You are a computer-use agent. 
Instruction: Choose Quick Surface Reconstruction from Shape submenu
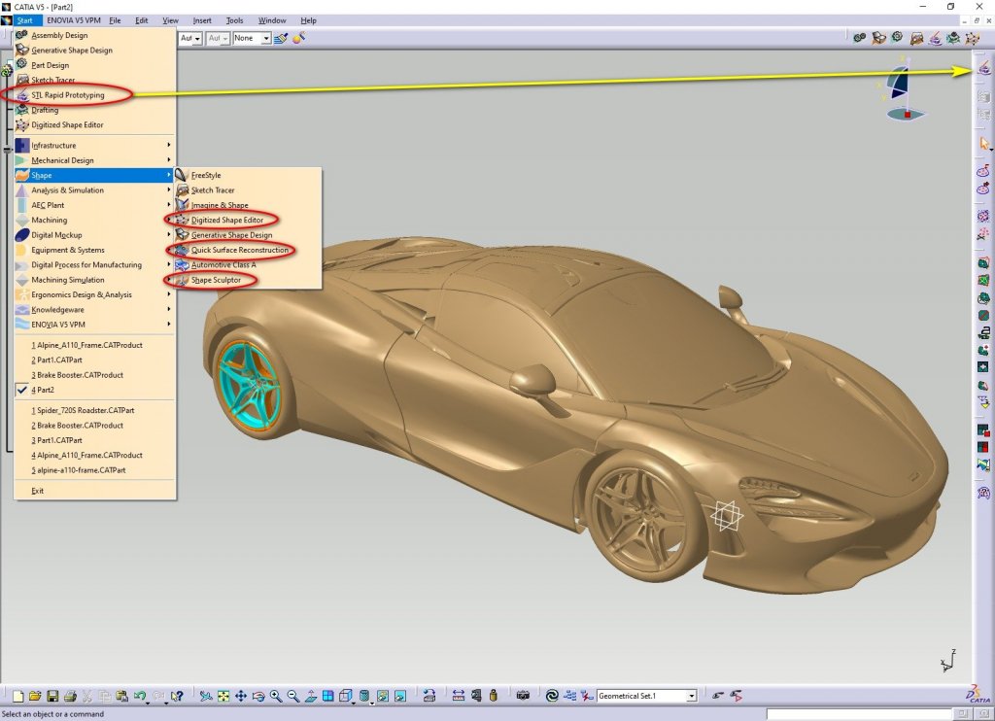(x=239, y=250)
